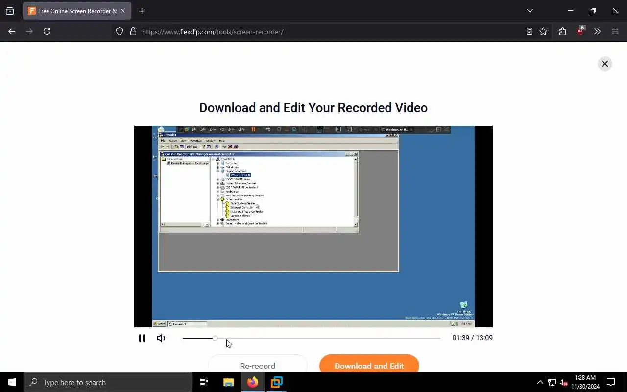This screenshot has width=627, height=392.
Task: Go back to the previous page
Action: point(12,31)
